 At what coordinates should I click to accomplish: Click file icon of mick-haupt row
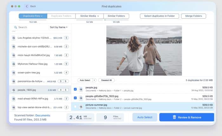14,55
